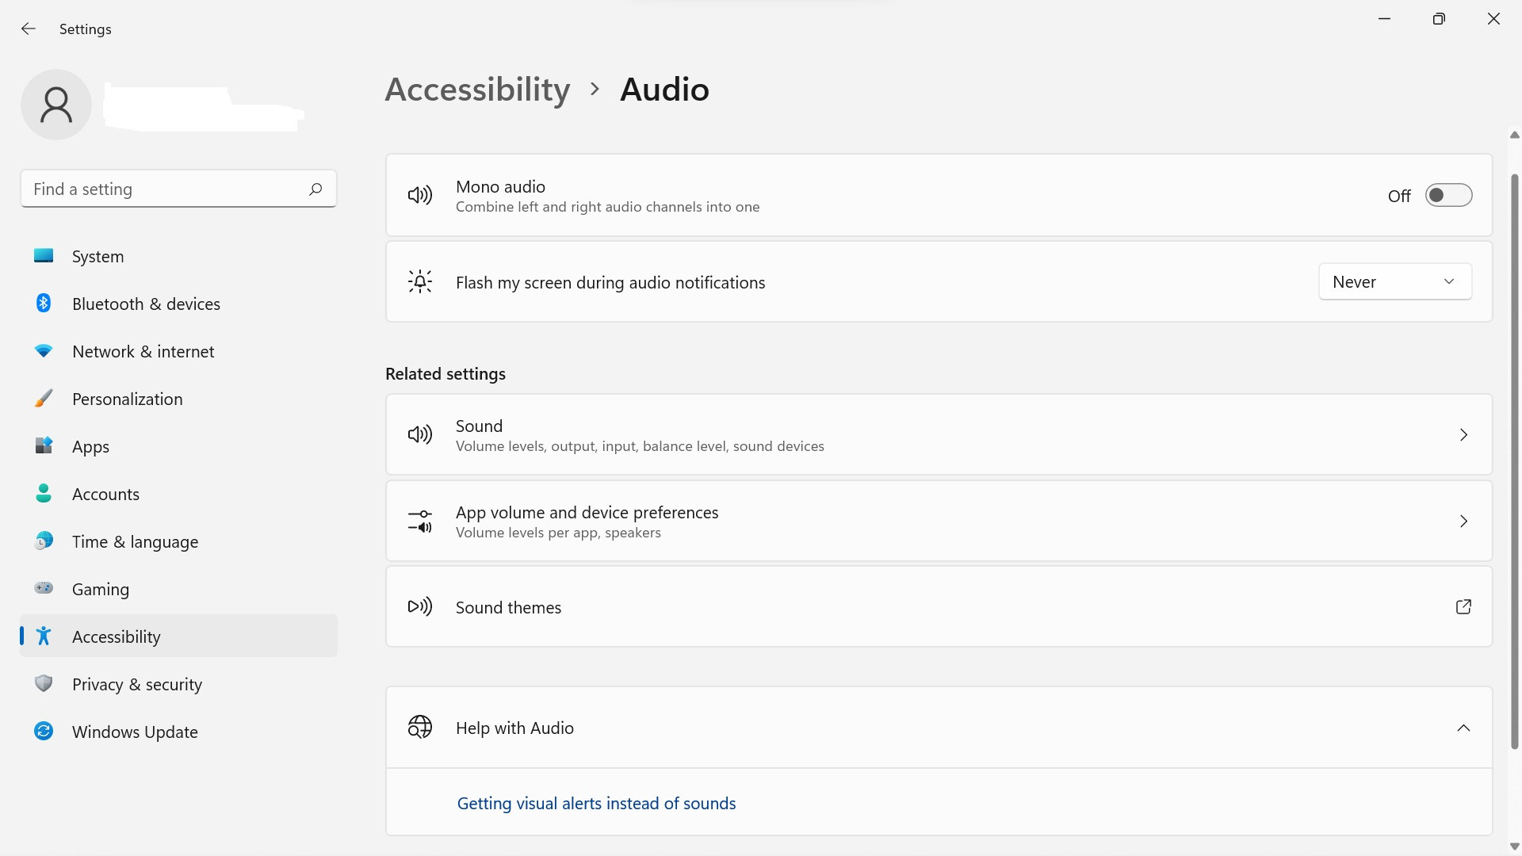
Task: Click 'Flash my screen during audio notifications' text
Action: coord(610,282)
